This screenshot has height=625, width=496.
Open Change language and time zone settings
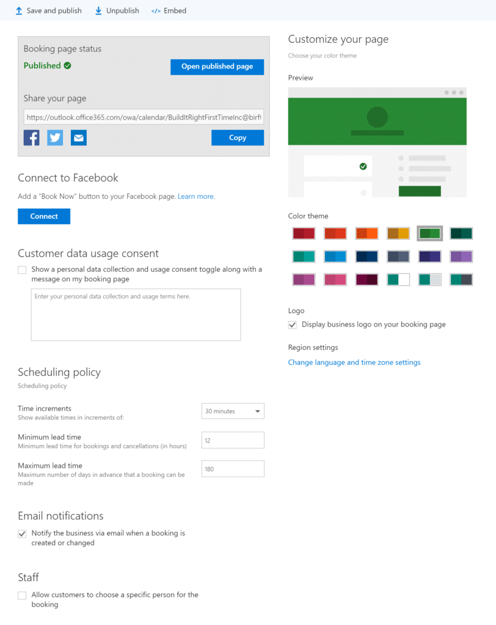click(x=354, y=363)
